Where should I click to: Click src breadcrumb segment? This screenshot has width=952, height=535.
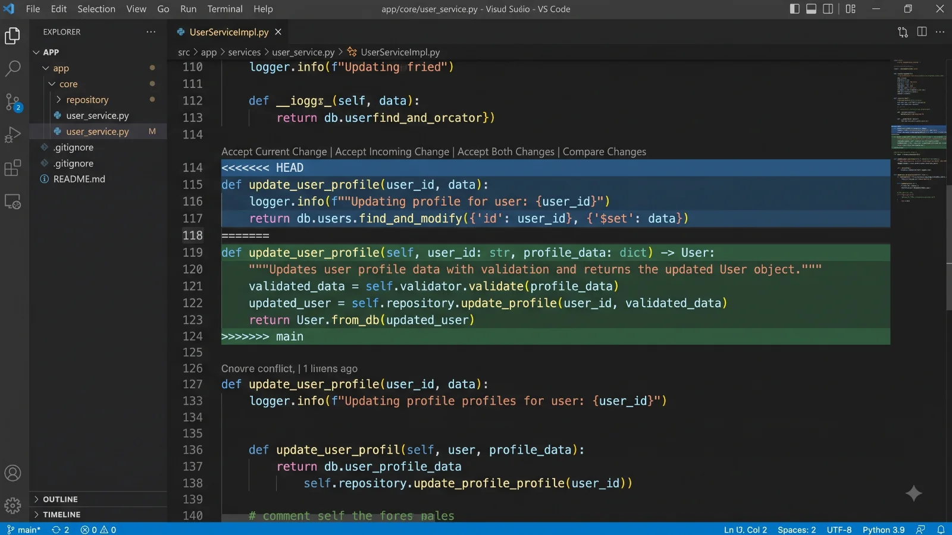point(184,52)
